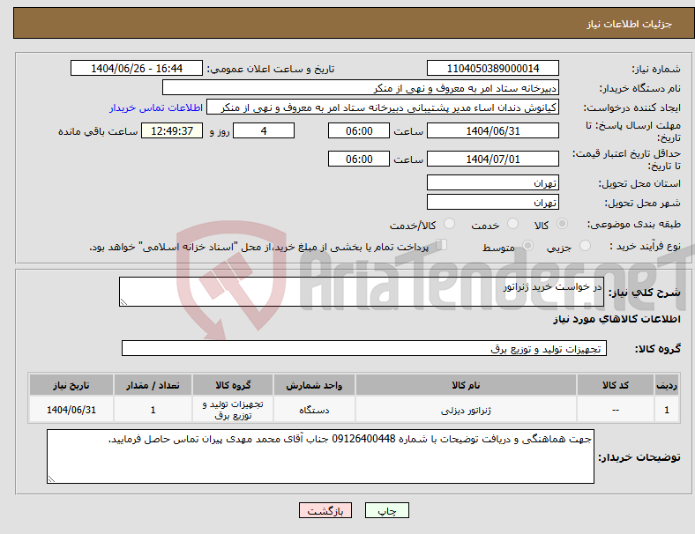Image resolution: width=695 pixels, height=534 pixels.
Task: Click the کد کالا column header
Action: (x=616, y=385)
